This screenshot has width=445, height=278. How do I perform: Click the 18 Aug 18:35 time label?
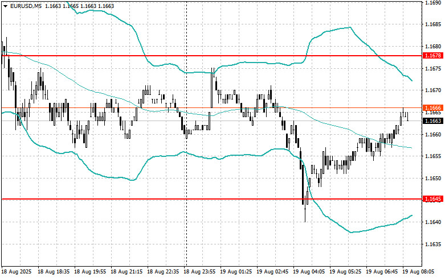54,272
